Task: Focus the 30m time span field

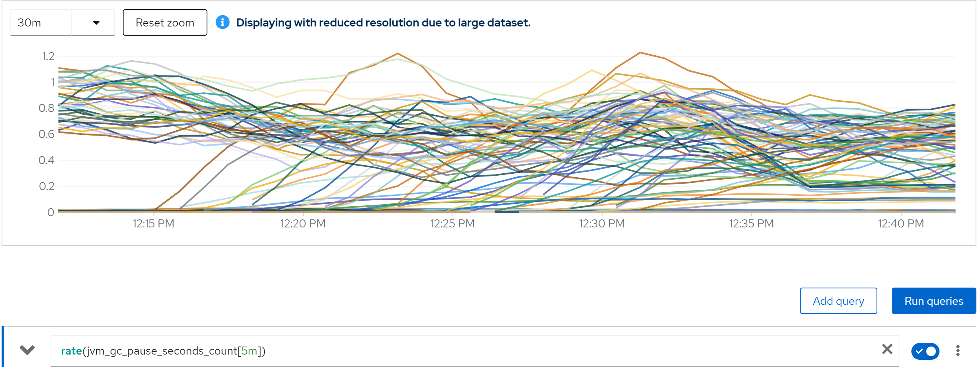Action: (x=41, y=23)
